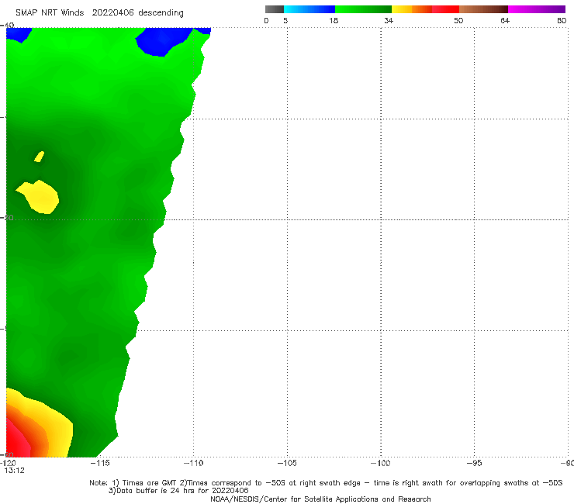Click the small yellow wind spot above it
574x504 pixels.
pyautogui.click(x=39, y=157)
